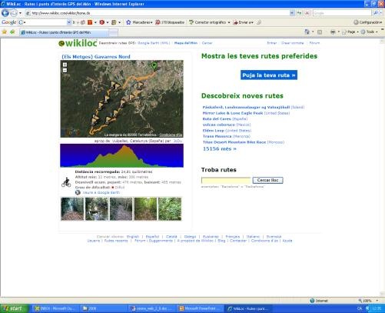Open address bar history dropdown arrow
This screenshot has width=385, height=313.
(292, 13)
